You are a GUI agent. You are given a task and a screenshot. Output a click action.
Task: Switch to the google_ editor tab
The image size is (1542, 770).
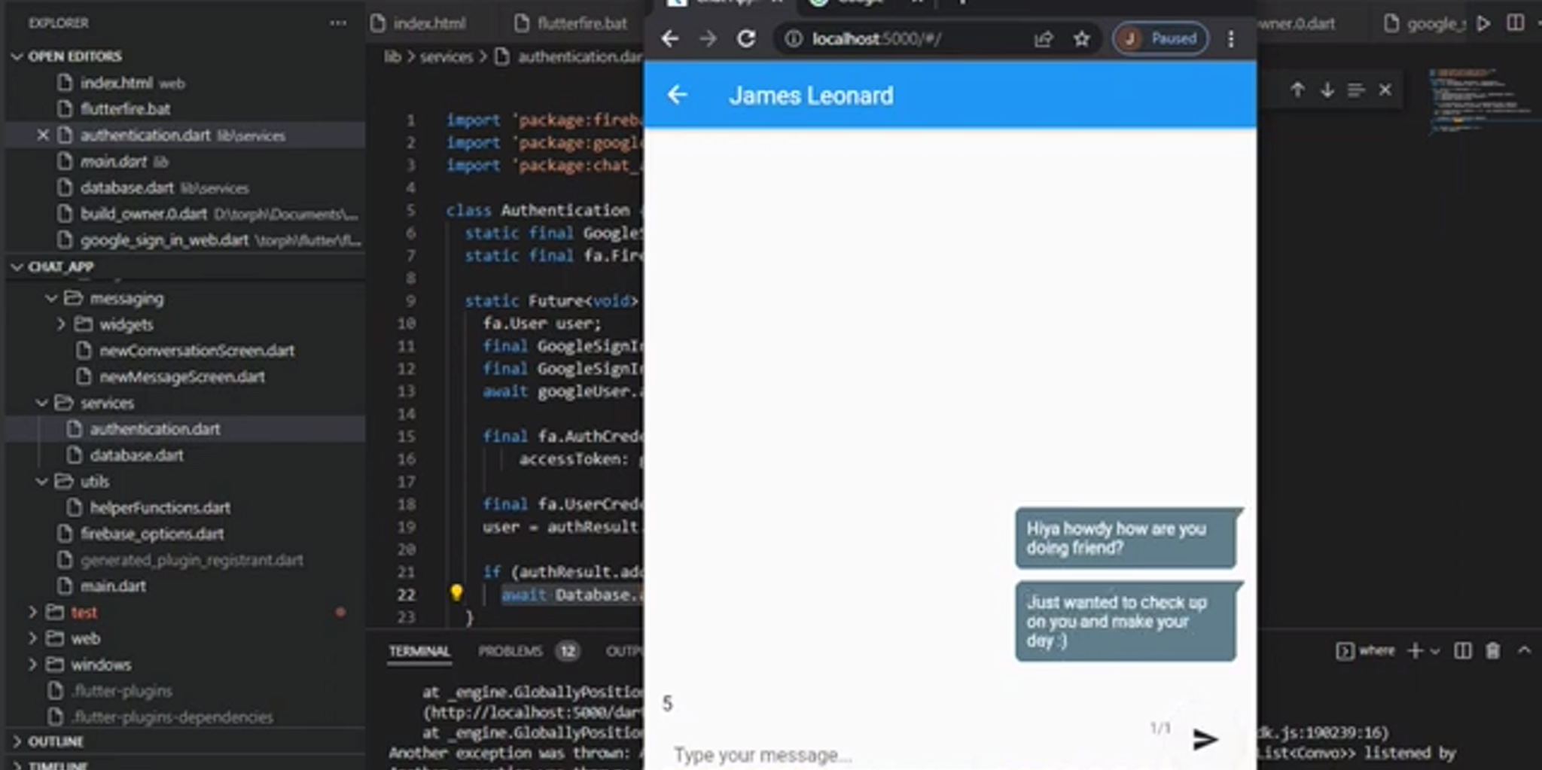point(1425,23)
